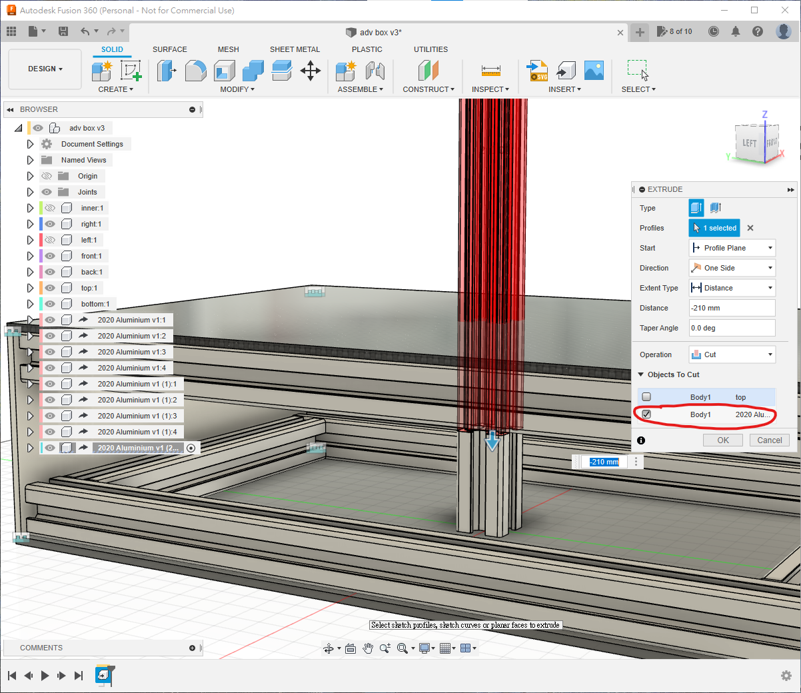Click Cancel in the Extrude dialog
Viewport: 801px width, 693px height.
tap(770, 440)
